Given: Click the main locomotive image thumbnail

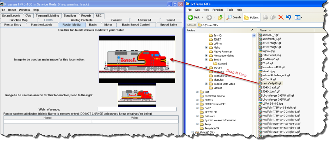Looking at the screenshot, I should [x=137, y=59].
